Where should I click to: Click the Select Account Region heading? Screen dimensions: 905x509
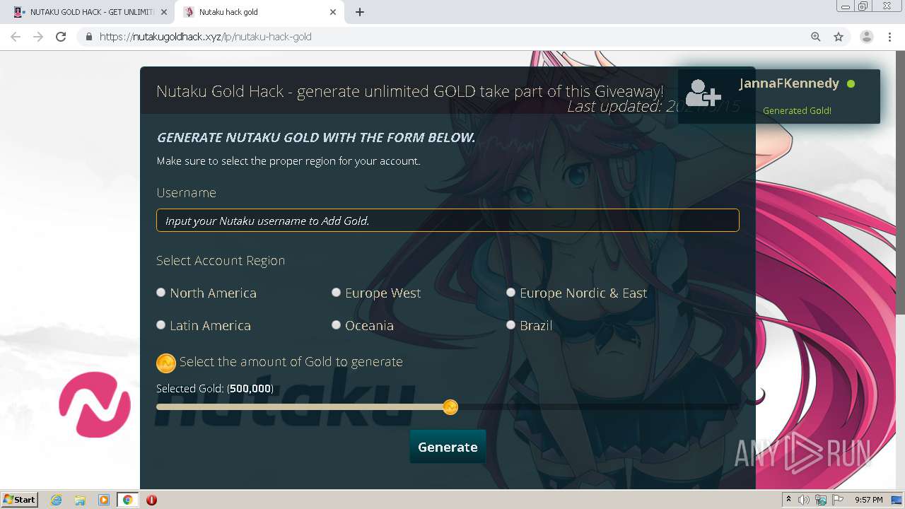(x=221, y=261)
